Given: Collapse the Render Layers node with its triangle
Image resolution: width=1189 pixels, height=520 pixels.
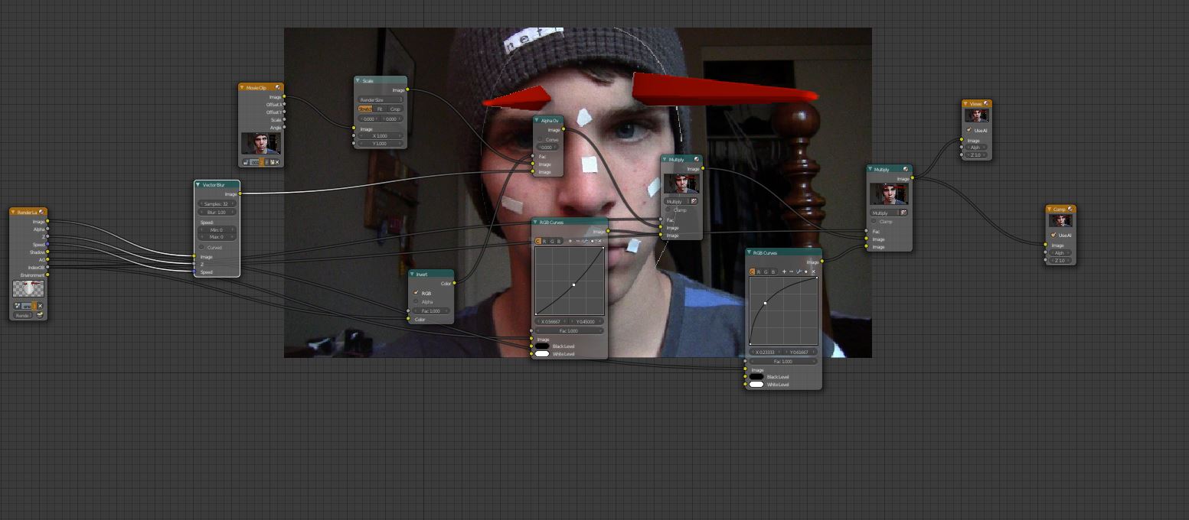Looking at the screenshot, I should [x=13, y=212].
